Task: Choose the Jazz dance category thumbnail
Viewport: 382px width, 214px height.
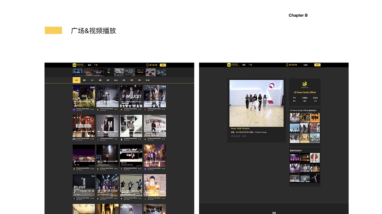Action: [109, 72]
